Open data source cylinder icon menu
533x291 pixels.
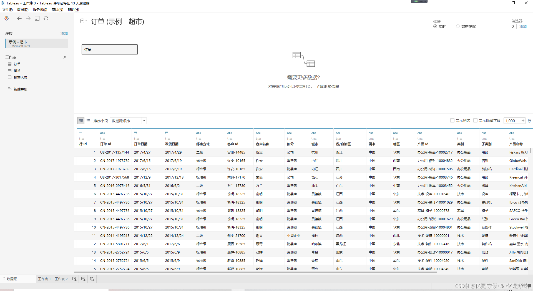coord(83,21)
